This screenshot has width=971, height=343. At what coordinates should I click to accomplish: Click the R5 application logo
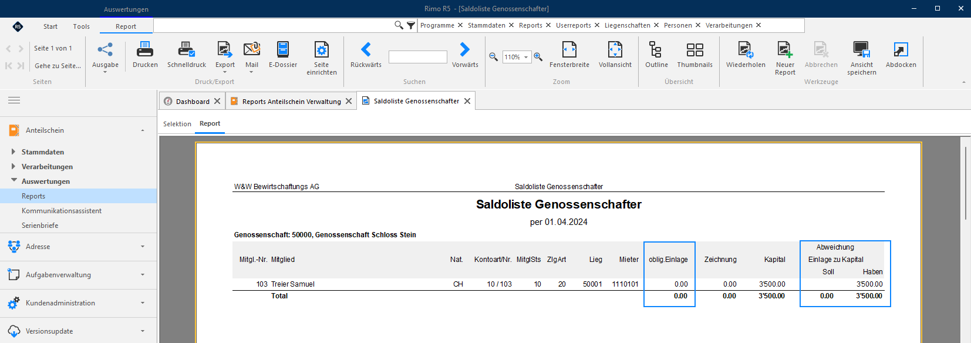[x=18, y=26]
